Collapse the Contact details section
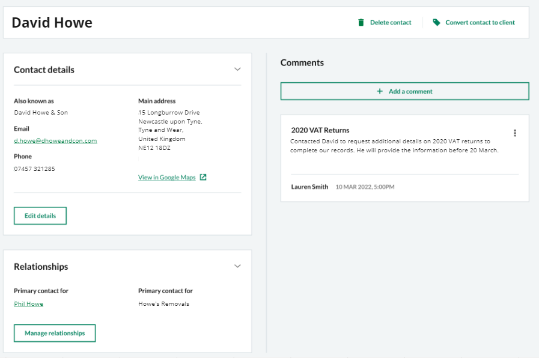Screen dimensions: 539x358 point(237,70)
